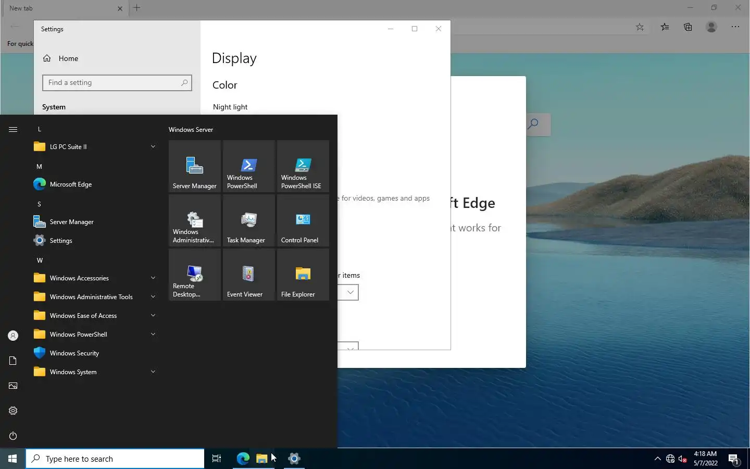Jump to letter S in app list
The image size is (750, 469).
pyautogui.click(x=39, y=204)
